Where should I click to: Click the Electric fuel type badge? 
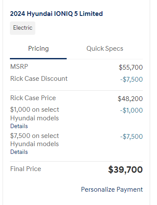(22, 28)
